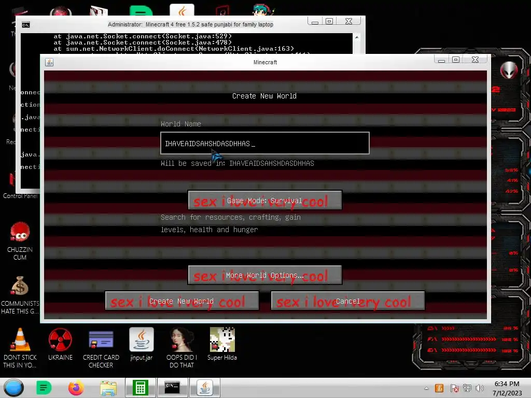Screen dimensions: 531x398
Task: Open COMMUNISTS HATE THIS G... money bag icon
Action: point(20,295)
